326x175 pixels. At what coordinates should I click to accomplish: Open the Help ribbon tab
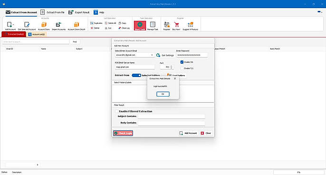tap(99, 12)
